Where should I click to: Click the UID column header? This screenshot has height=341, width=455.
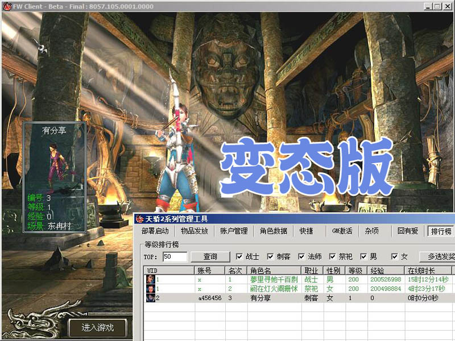coord(169,271)
